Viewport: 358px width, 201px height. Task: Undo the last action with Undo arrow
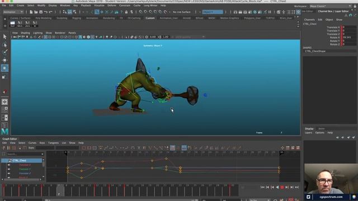(x=46, y=12)
